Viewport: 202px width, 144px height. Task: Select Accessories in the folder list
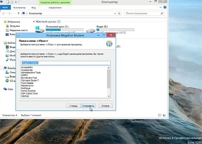point(27,70)
